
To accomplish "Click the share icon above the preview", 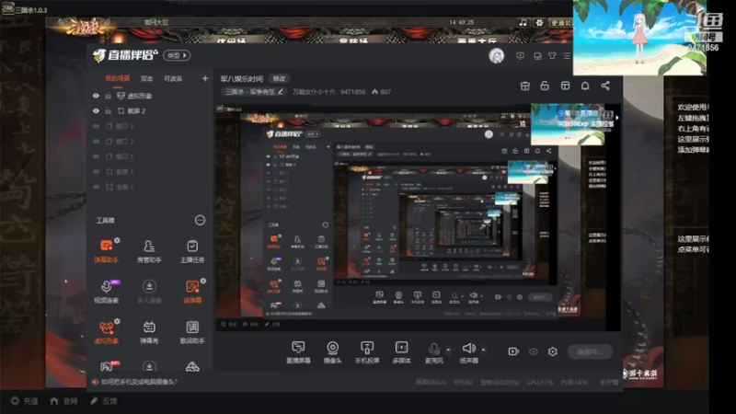I will 605,86.
